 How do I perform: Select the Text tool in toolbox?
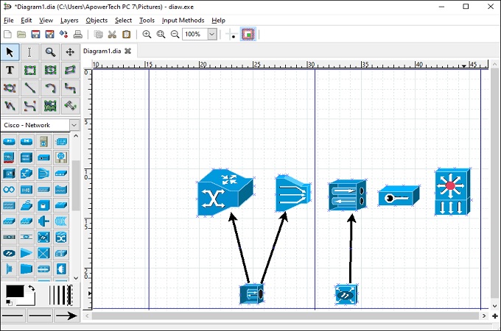point(10,70)
